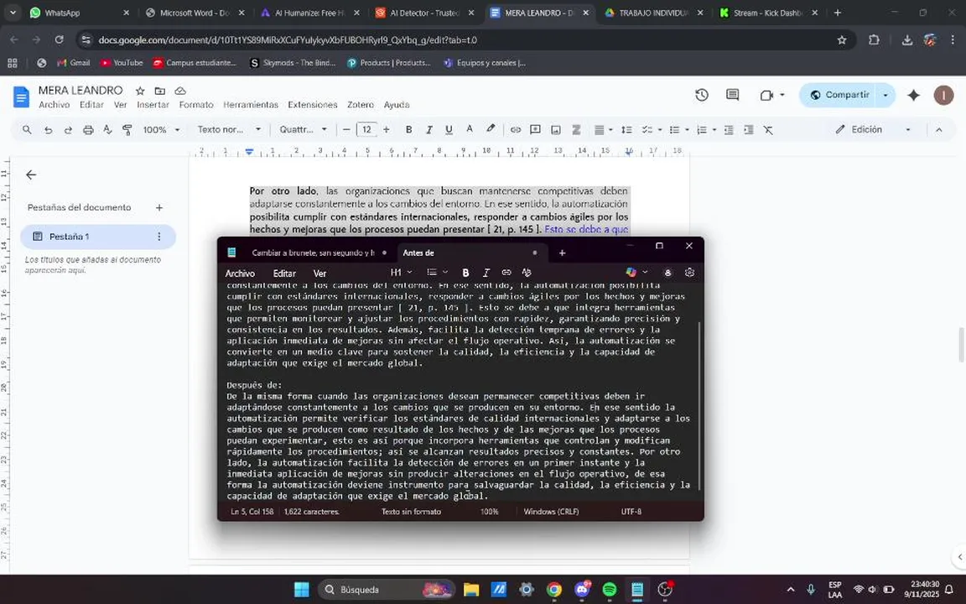This screenshot has height=604, width=966.
Task: Switch to 'Cambiar a brunete' Notepad tab
Action: click(313, 253)
